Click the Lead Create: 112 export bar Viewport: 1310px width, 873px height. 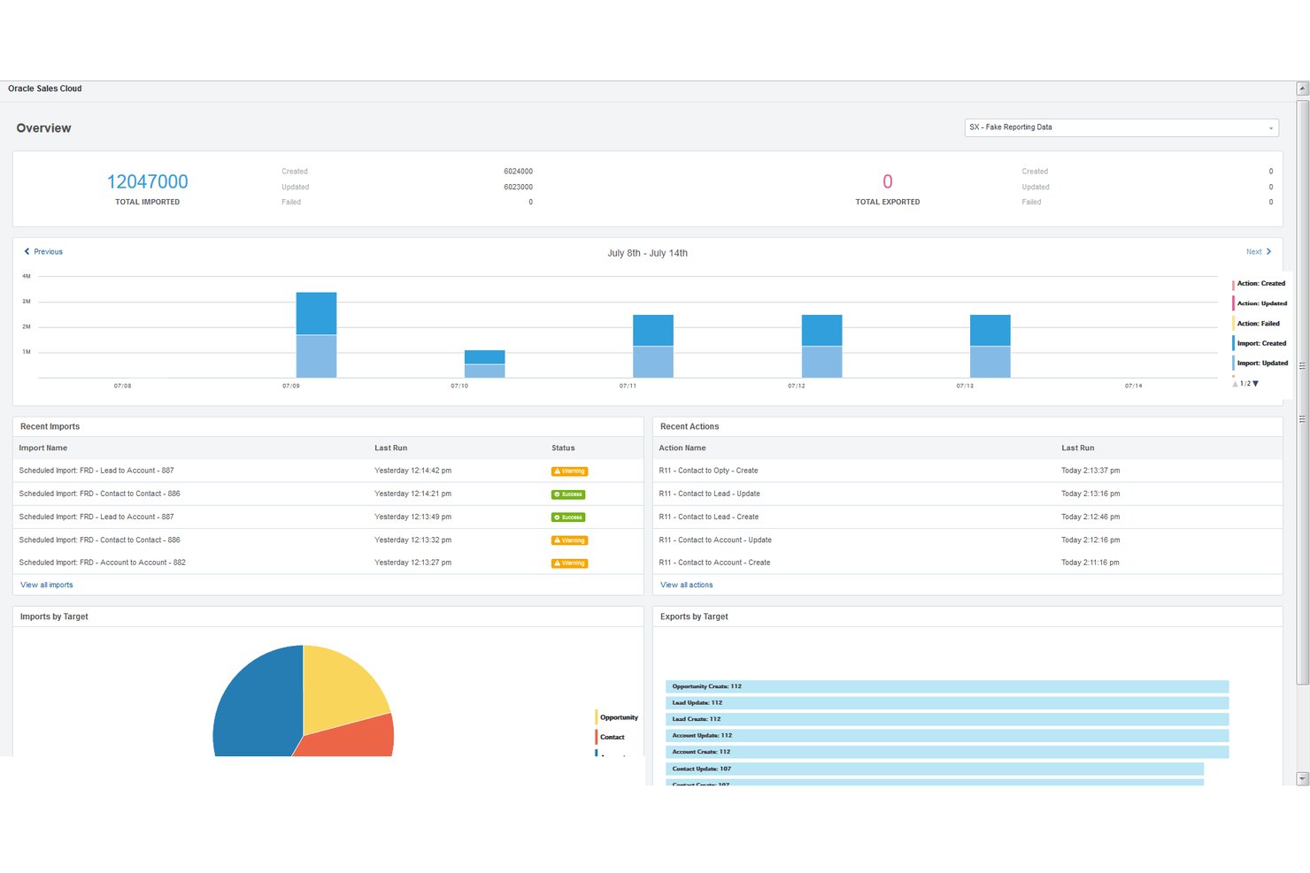947,719
